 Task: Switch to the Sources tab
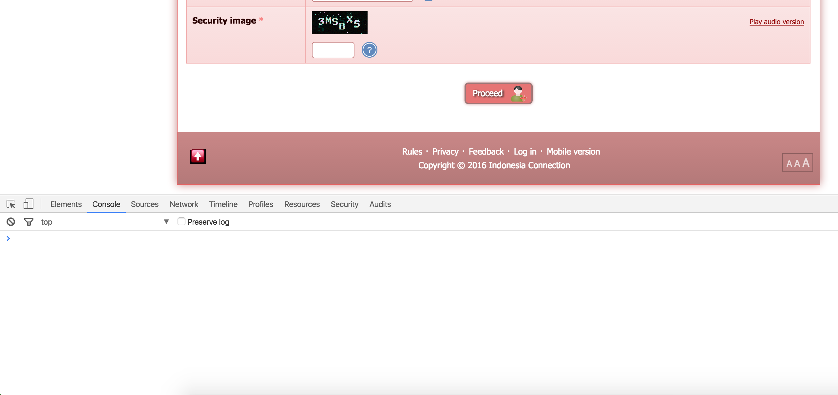point(144,204)
